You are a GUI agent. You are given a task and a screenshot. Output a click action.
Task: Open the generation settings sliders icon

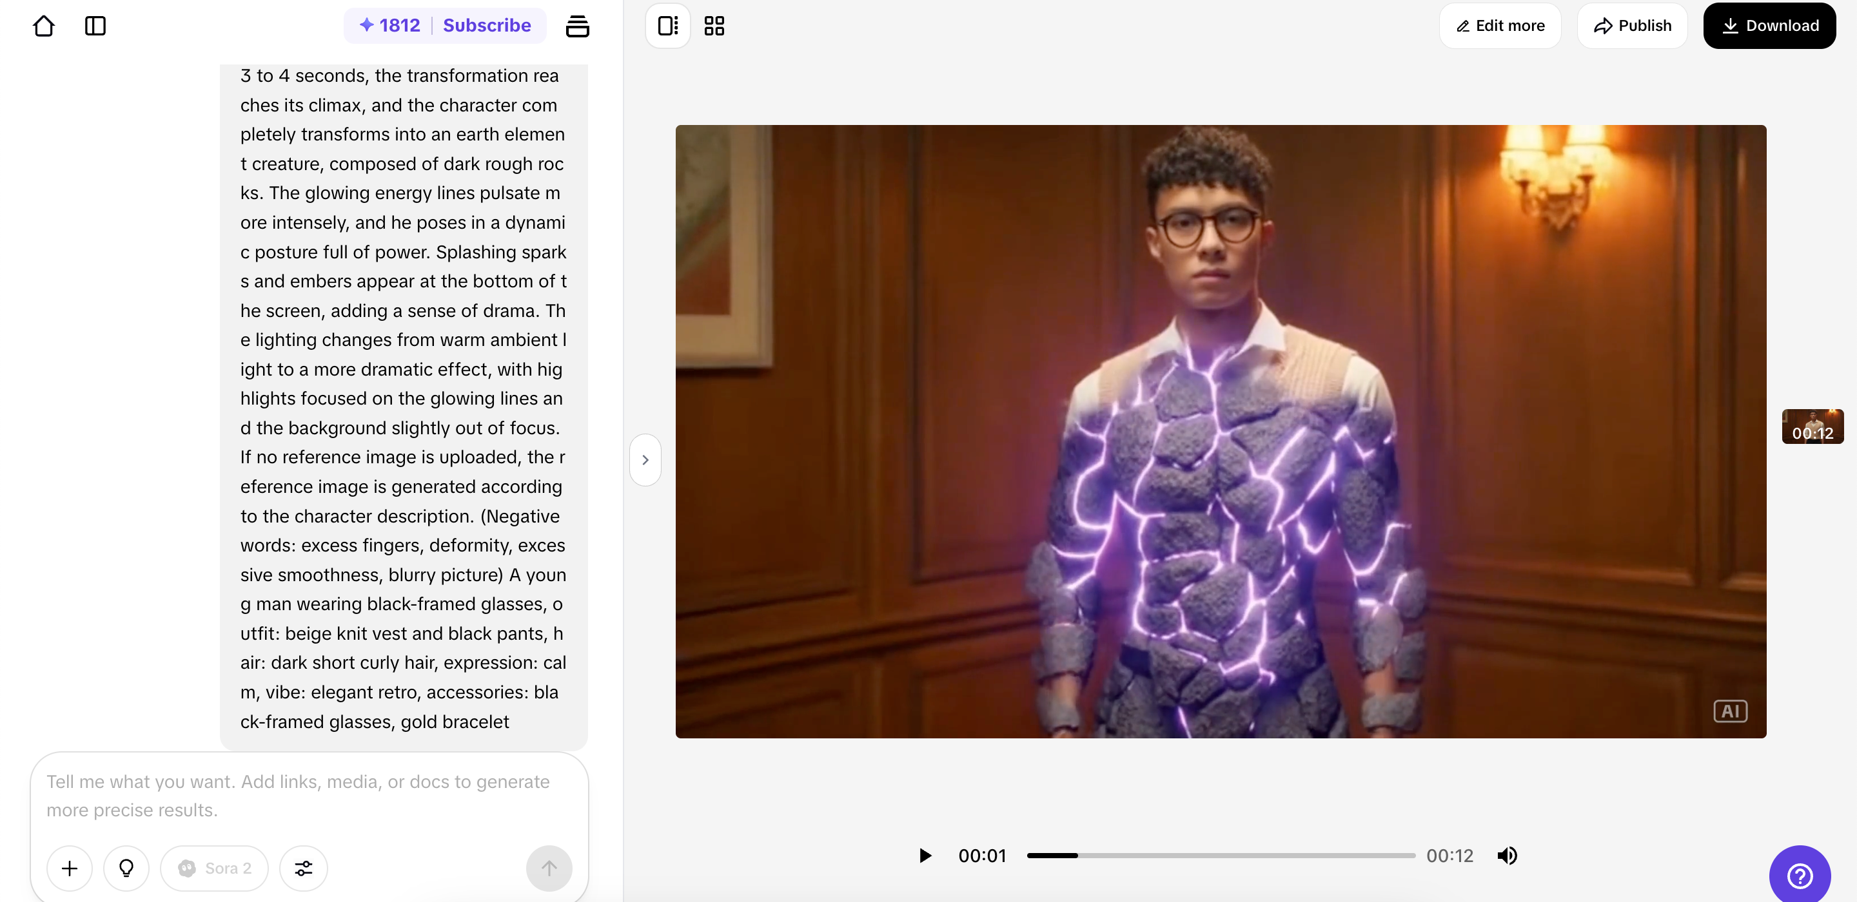[x=304, y=868]
